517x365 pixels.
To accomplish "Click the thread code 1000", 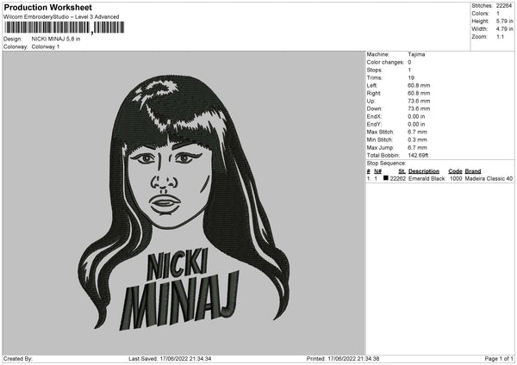I will pyautogui.click(x=456, y=178).
